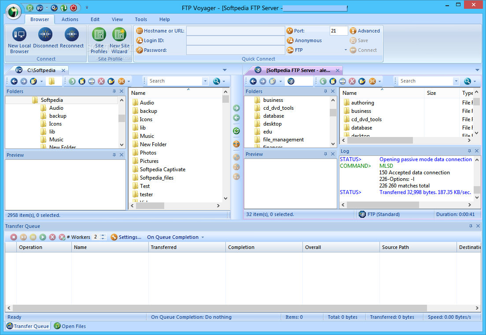This screenshot has width=486, height=335.
Task: Open Quick Access Toolbar customize arrow
Action: click(x=87, y=7)
